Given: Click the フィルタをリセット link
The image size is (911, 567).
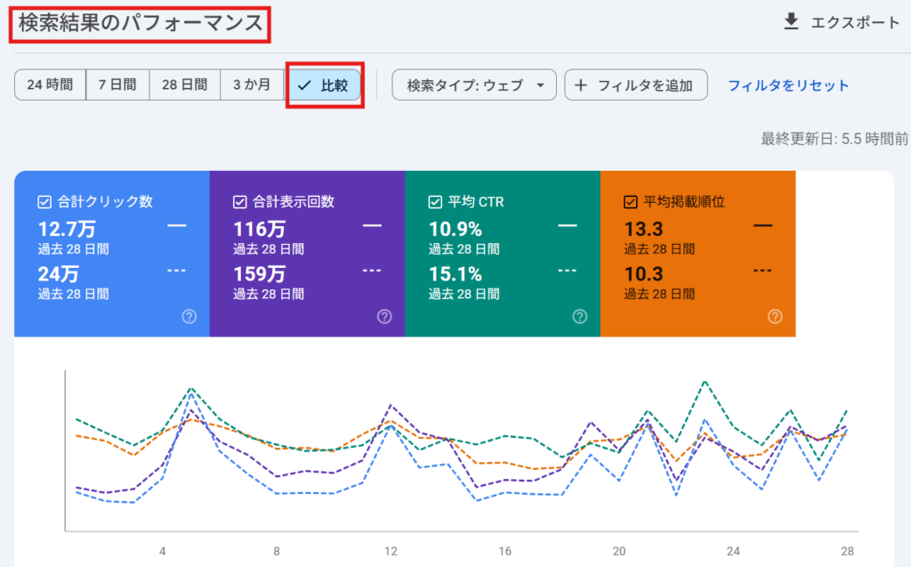Looking at the screenshot, I should (788, 85).
